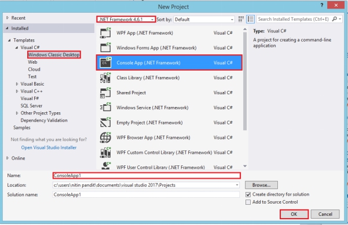Expand the Recent section
The image size is (348, 225).
(x=8, y=18)
